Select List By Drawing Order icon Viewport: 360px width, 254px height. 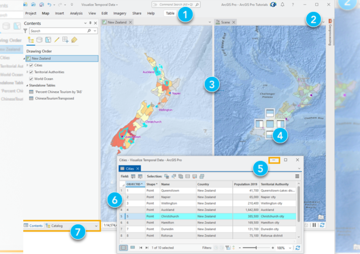click(x=31, y=40)
